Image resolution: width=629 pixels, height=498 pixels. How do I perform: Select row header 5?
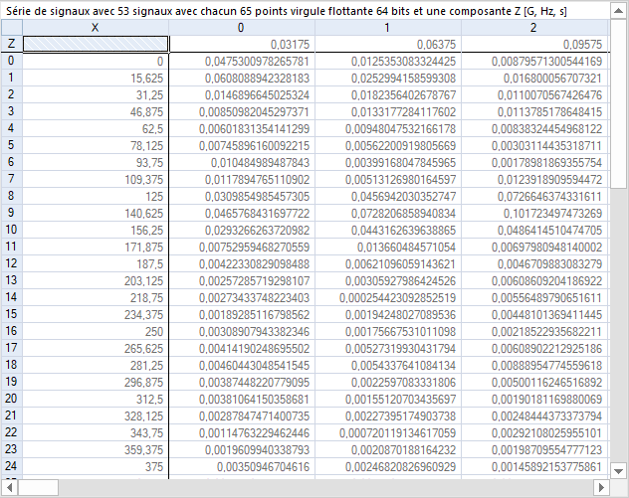pyautogui.click(x=12, y=145)
